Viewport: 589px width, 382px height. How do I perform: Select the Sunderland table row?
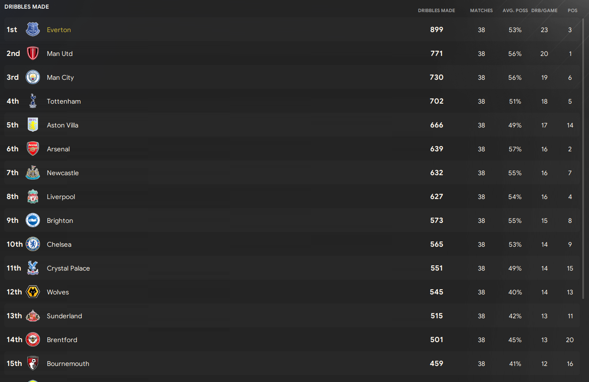[292, 316]
